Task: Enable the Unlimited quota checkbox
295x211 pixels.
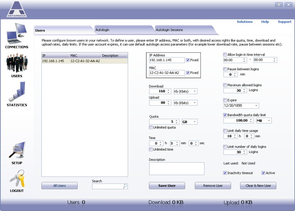Action: pyautogui.click(x=151, y=128)
